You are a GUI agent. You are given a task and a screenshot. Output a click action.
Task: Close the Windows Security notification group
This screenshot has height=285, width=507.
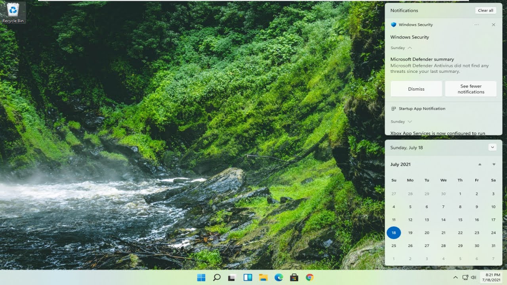(x=494, y=25)
